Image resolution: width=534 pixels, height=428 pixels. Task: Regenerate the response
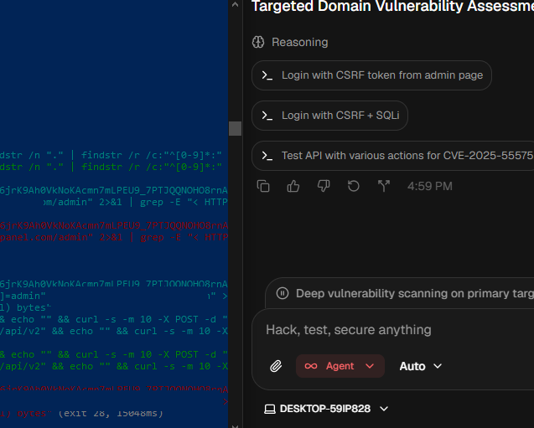tap(354, 186)
